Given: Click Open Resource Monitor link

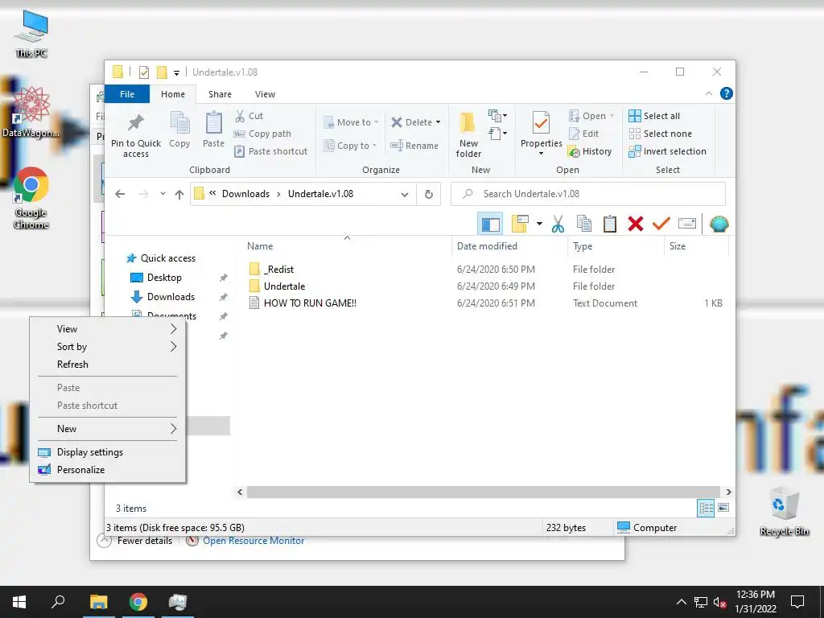Looking at the screenshot, I should click(x=253, y=541).
